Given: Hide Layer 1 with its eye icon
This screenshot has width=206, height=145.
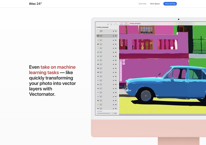Looking at the screenshot, I should [116, 36].
